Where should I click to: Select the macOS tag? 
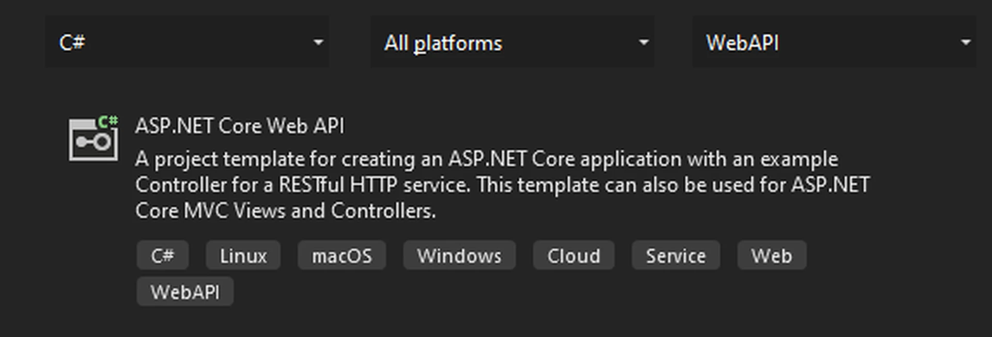[x=342, y=255]
